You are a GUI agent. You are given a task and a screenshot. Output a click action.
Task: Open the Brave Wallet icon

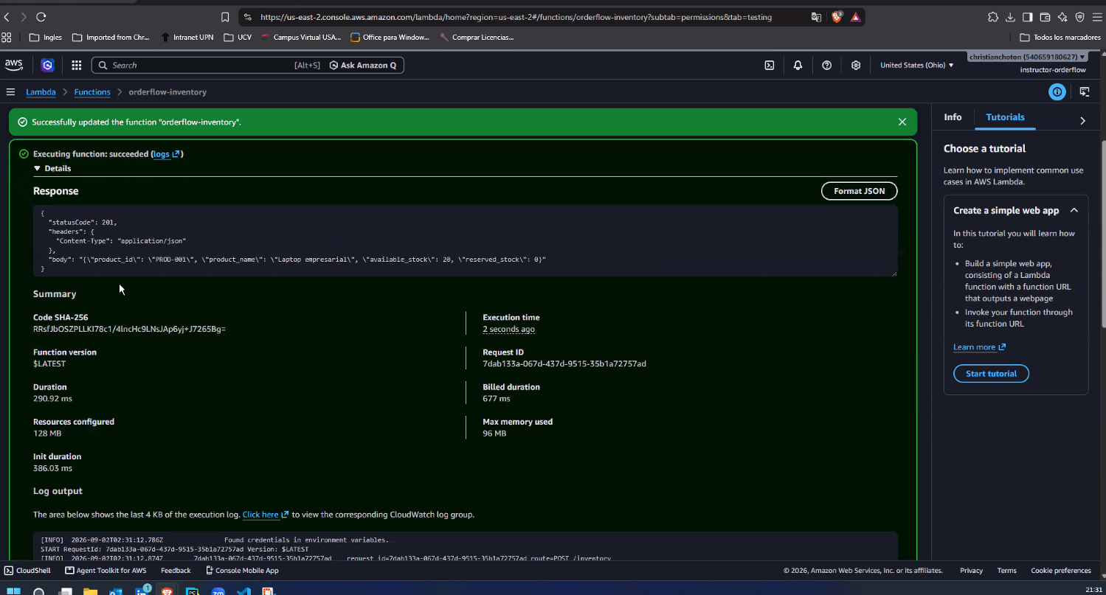coord(1045,17)
